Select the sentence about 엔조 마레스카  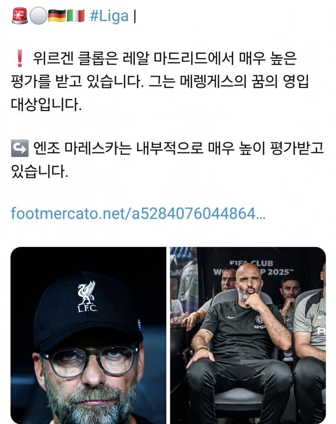click(168, 159)
